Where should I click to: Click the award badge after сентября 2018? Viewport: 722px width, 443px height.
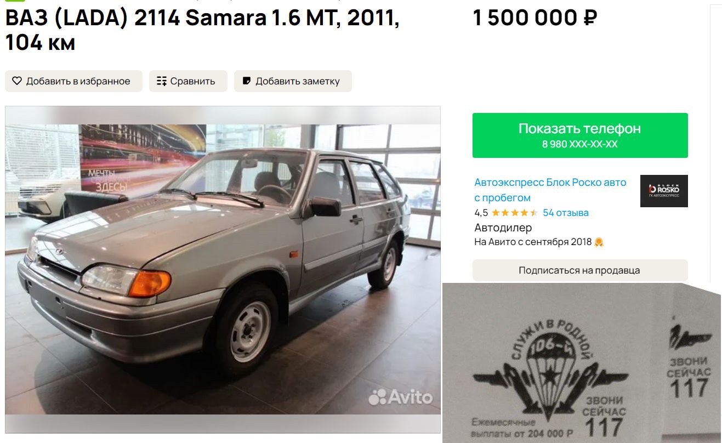point(599,242)
